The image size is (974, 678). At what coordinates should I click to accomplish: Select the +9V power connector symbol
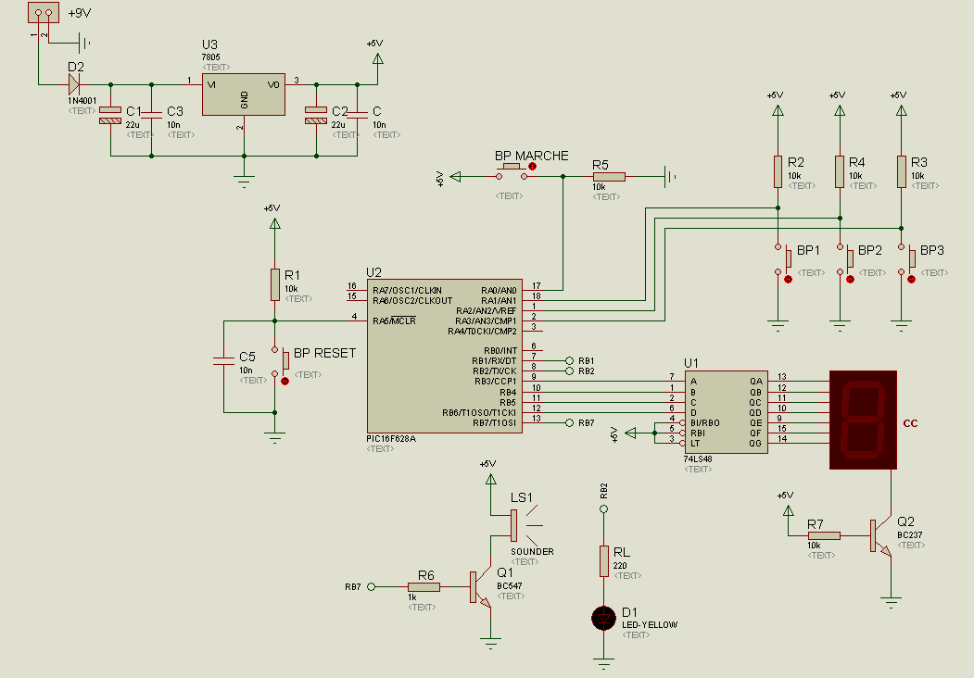tap(44, 12)
